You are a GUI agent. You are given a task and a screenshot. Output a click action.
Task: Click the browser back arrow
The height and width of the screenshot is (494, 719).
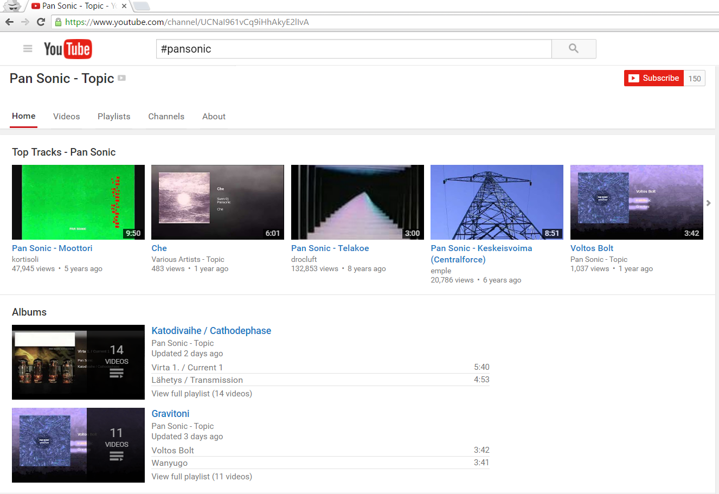9,22
